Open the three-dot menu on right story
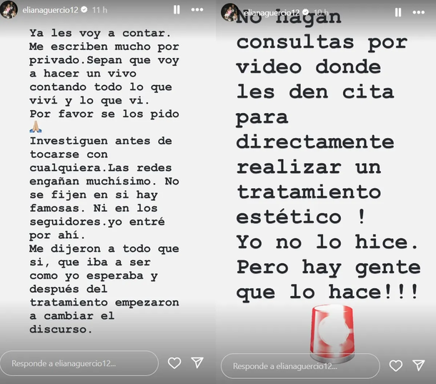The image size is (436, 384). coord(418,12)
